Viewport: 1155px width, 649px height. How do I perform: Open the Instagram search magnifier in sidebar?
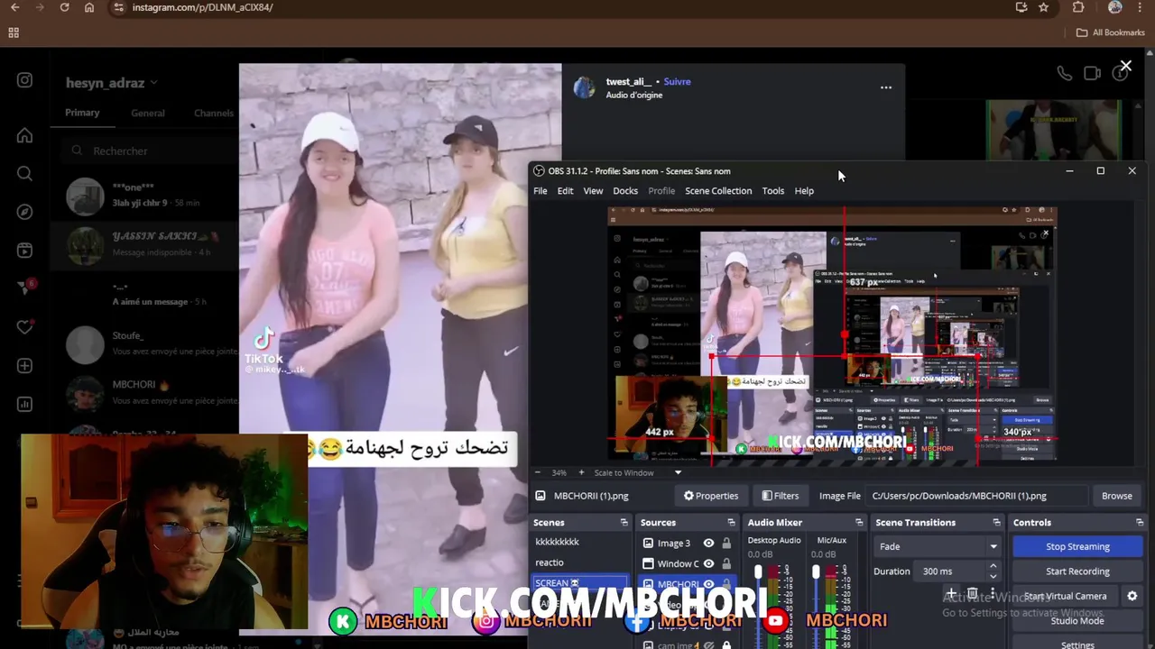(x=24, y=174)
